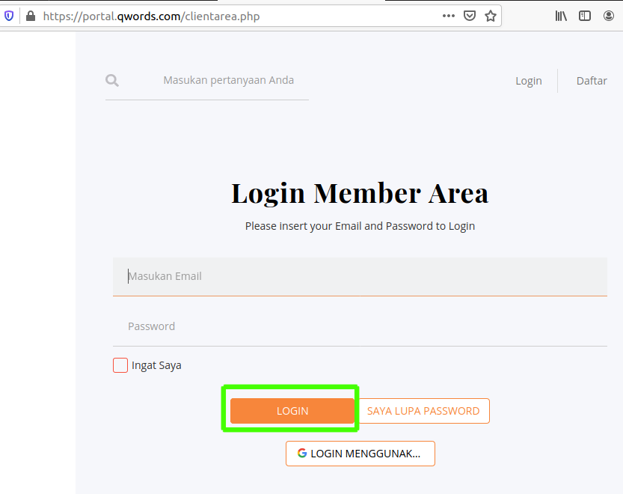Screen dimensions: 623x494
Task: Select Login in the header navigation
Action: tap(529, 80)
